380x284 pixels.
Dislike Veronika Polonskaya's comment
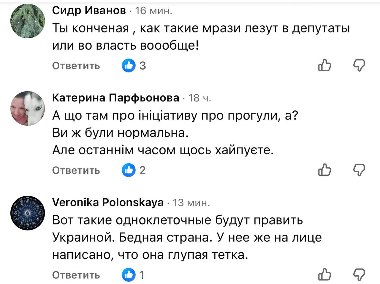point(359,275)
